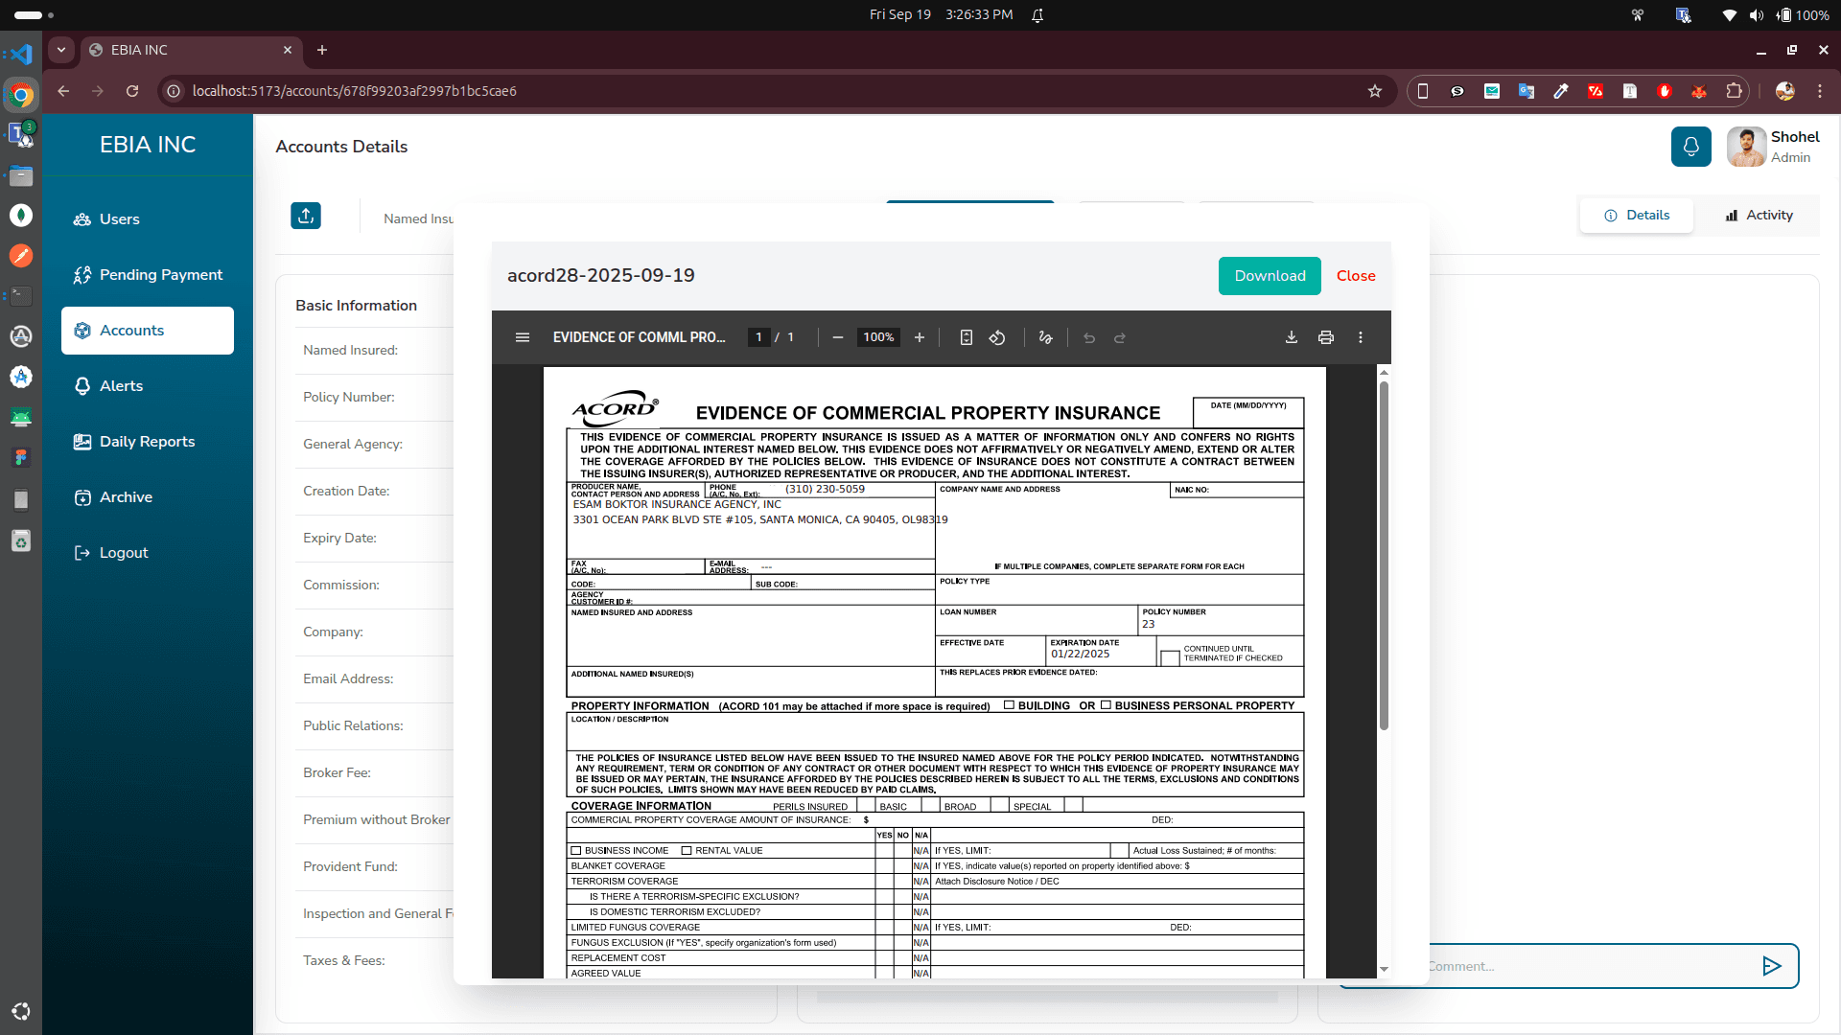Check the BUSINESS INCOME checkbox
This screenshot has height=1035, width=1841.
(x=576, y=850)
